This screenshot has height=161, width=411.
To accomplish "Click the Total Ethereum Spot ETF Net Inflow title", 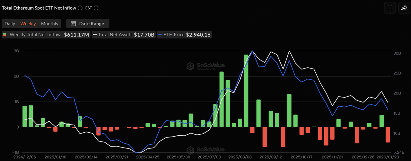I will coord(39,8).
